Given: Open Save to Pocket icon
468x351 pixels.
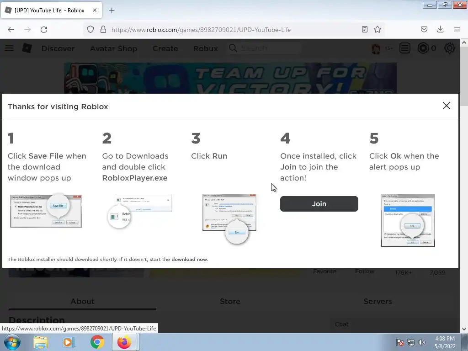Looking at the screenshot, I should [x=424, y=29].
